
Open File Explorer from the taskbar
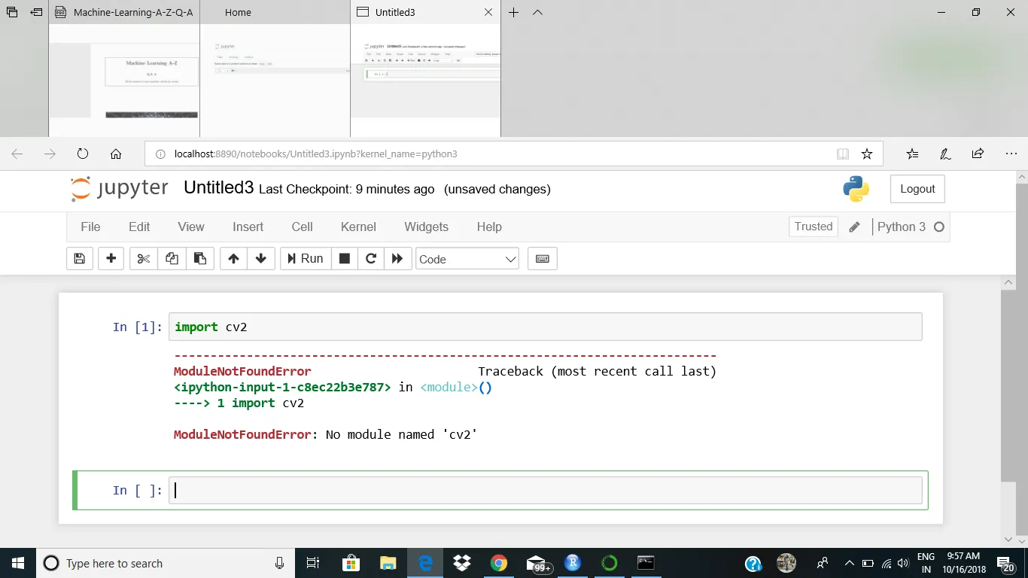[x=388, y=563]
